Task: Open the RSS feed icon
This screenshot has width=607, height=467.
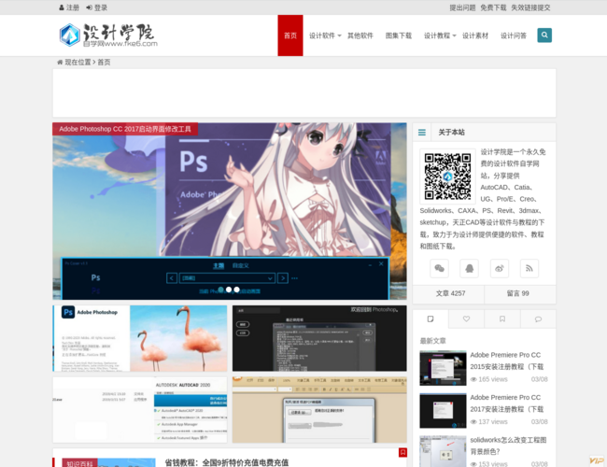Action: point(529,268)
